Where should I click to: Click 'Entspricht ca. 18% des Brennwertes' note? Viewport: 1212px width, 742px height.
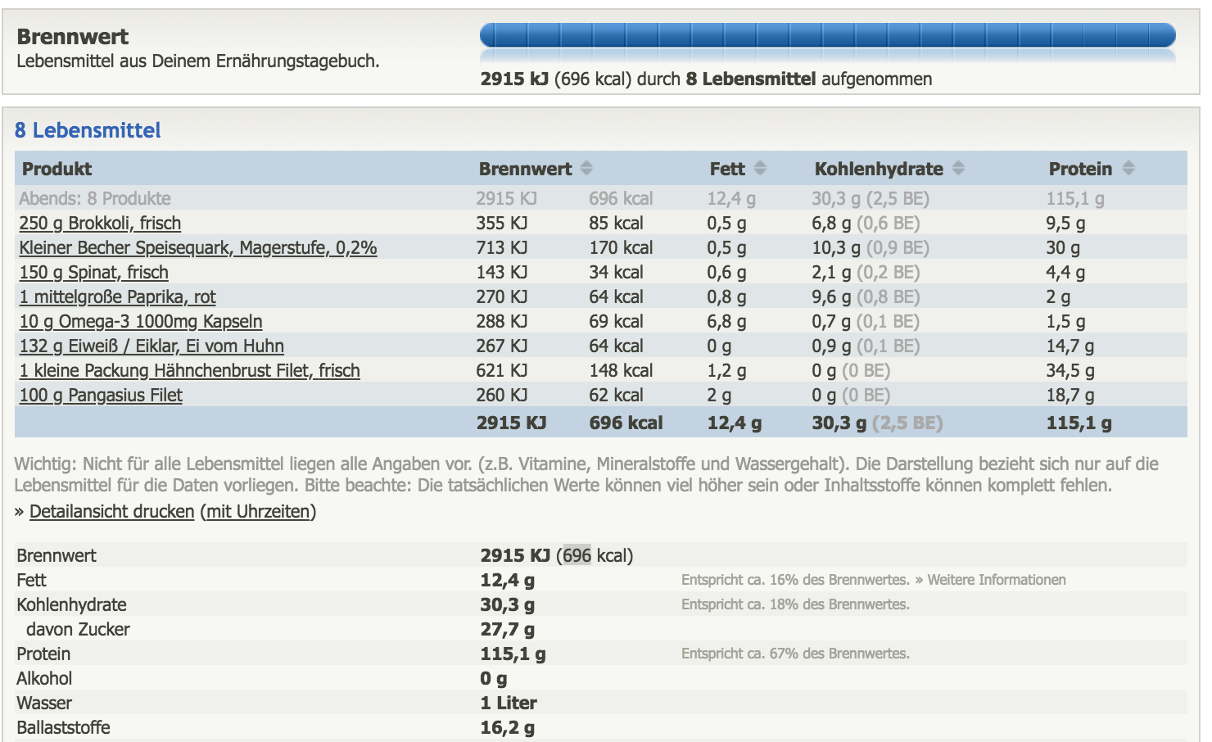(x=795, y=604)
